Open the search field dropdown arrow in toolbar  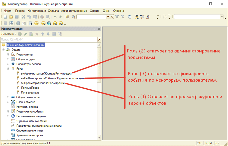point(108,17)
